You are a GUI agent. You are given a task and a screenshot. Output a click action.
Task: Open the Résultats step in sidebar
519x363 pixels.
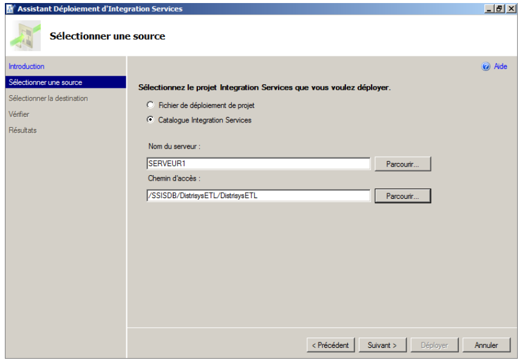click(x=22, y=130)
